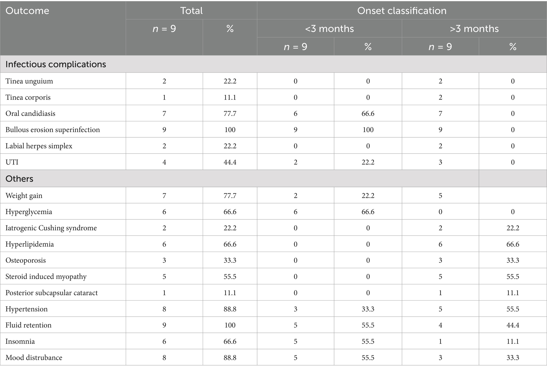Screen dimensions: 547x370
Task: Click the Outcome column header
Action: (27, 11)
